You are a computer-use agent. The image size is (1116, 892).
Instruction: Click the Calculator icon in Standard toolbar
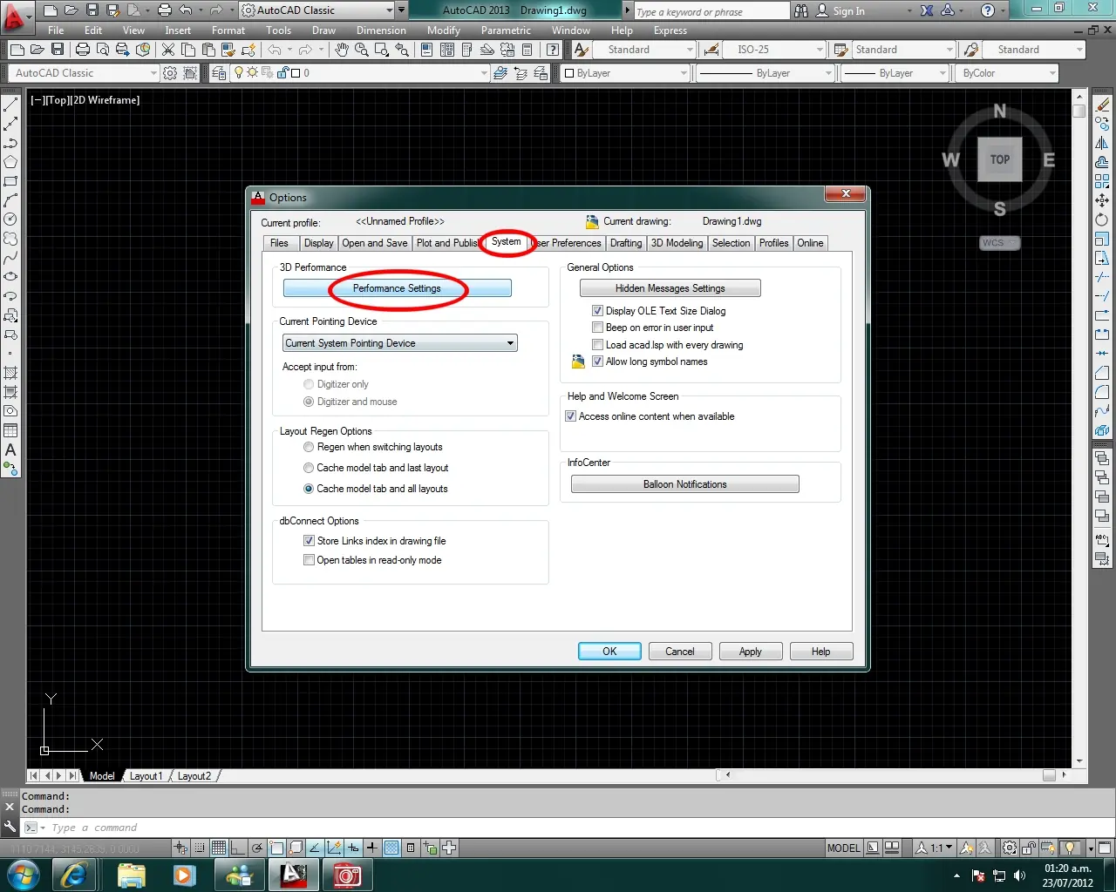pyautogui.click(x=527, y=50)
